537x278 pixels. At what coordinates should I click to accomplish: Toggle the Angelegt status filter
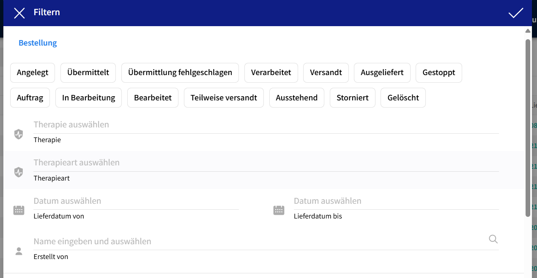(x=33, y=73)
